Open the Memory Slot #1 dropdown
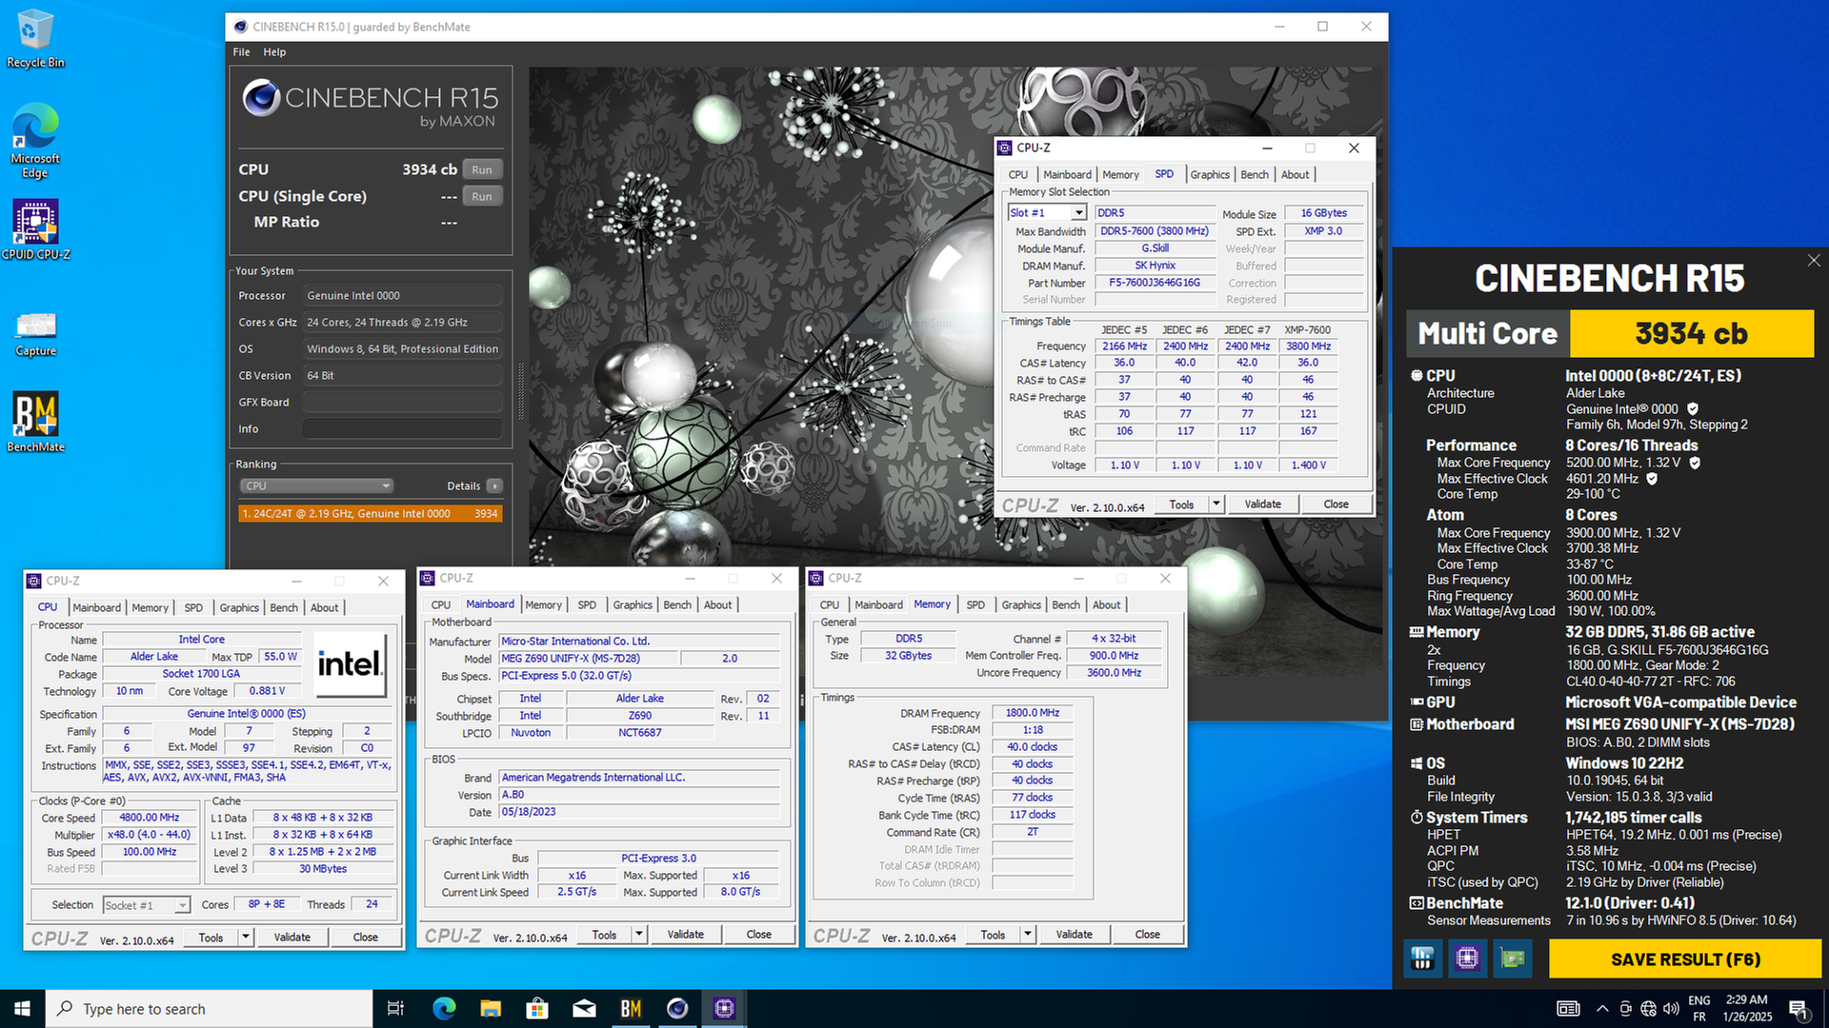The height and width of the screenshot is (1028, 1829). click(1078, 213)
